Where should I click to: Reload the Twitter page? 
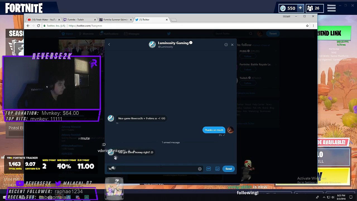38,26
